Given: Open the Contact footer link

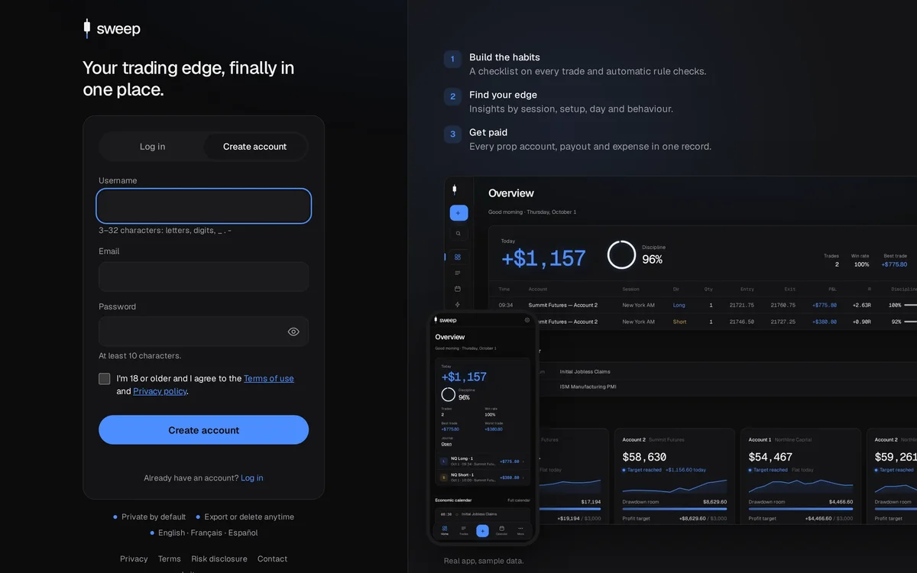Looking at the screenshot, I should [x=272, y=559].
